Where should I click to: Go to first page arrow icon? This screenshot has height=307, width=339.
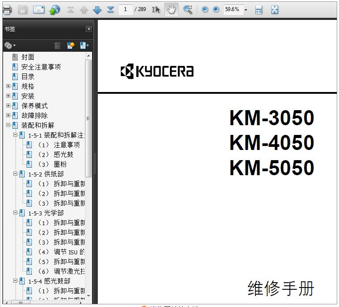(70, 9)
